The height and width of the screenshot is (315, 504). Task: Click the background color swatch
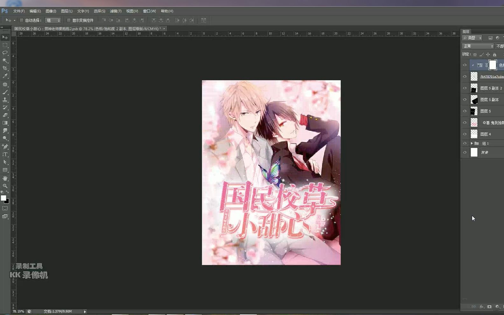(7, 201)
